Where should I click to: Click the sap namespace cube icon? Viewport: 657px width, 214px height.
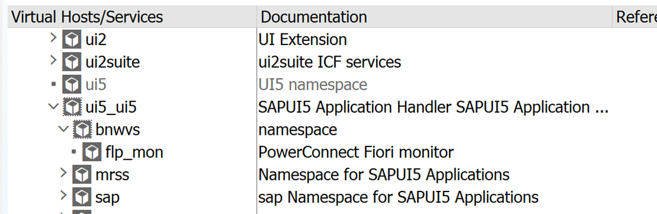pos(81,197)
